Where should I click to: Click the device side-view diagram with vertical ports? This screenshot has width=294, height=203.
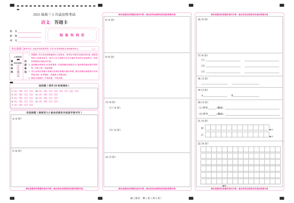tap(17, 66)
